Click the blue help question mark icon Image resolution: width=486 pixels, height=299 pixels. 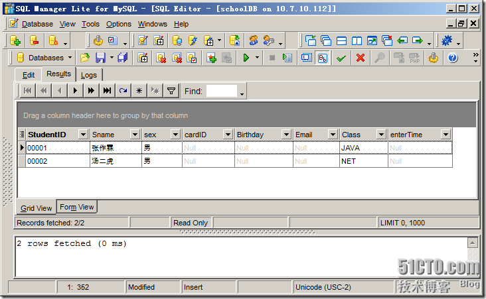pyautogui.click(x=453, y=58)
